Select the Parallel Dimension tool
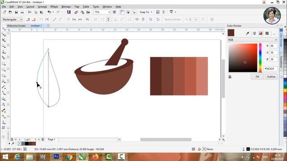This screenshot has height=161, width=287. (4, 87)
